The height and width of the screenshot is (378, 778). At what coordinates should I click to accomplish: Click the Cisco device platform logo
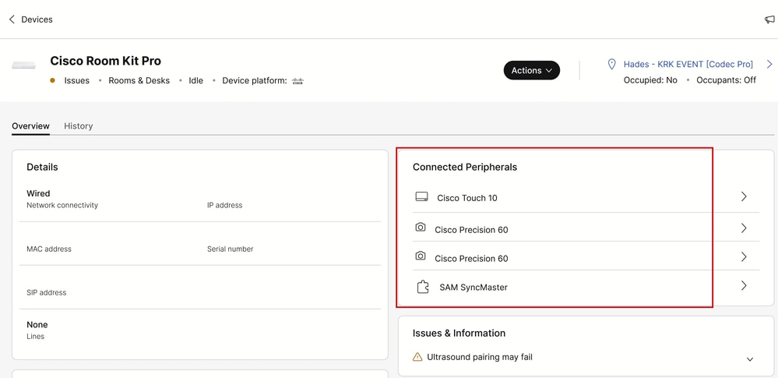point(297,81)
